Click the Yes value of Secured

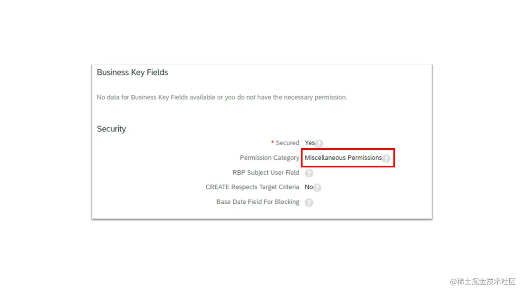(309, 143)
